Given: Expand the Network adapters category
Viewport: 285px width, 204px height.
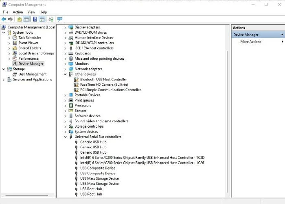Looking at the screenshot, I should click(65, 69).
